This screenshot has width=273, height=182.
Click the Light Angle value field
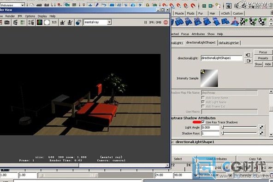click(210, 127)
